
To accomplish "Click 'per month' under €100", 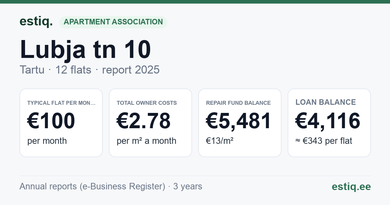I will click(47, 141).
